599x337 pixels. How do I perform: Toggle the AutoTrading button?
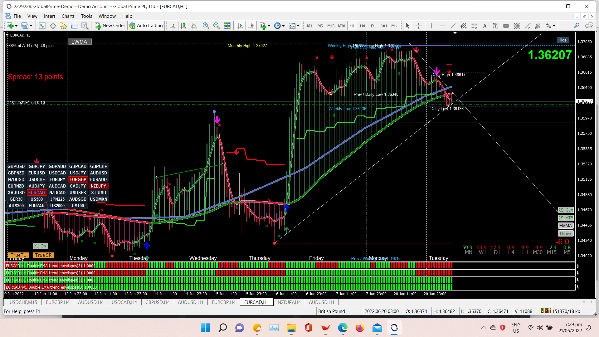click(146, 26)
